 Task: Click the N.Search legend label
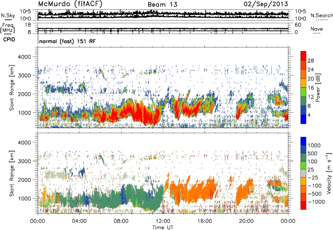coord(322,15)
